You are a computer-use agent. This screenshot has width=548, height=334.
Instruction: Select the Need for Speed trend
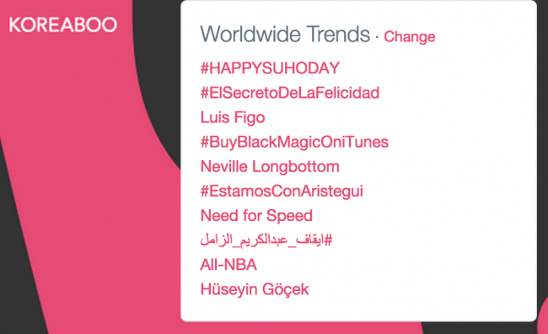(x=256, y=215)
